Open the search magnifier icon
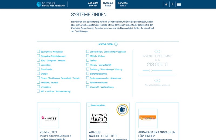This screenshot has height=140, width=216. [x=173, y=4]
